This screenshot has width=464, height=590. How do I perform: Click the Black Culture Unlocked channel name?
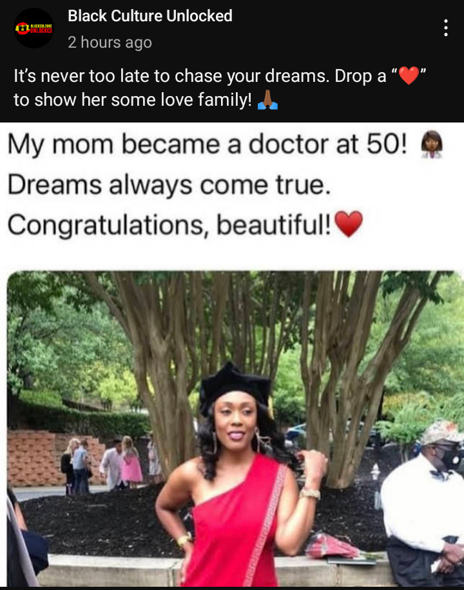pos(150,16)
